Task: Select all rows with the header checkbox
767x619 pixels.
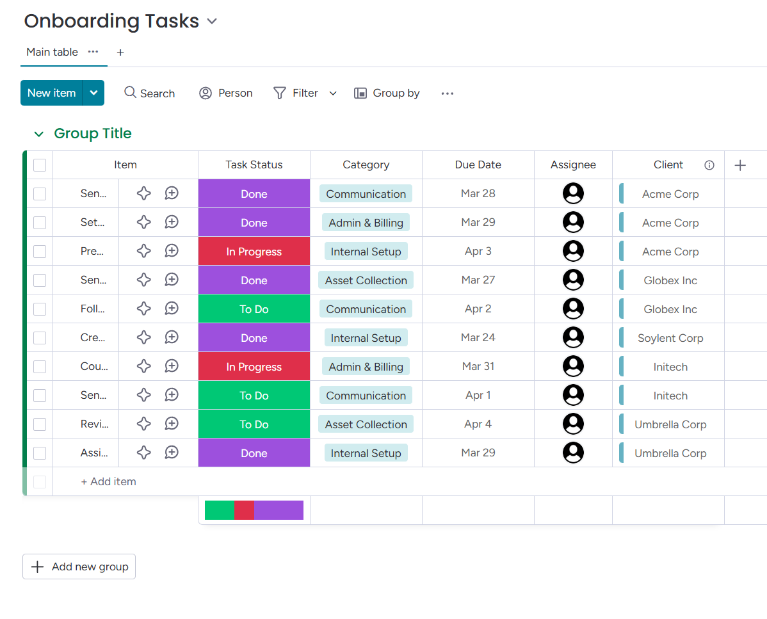Action: [39, 165]
